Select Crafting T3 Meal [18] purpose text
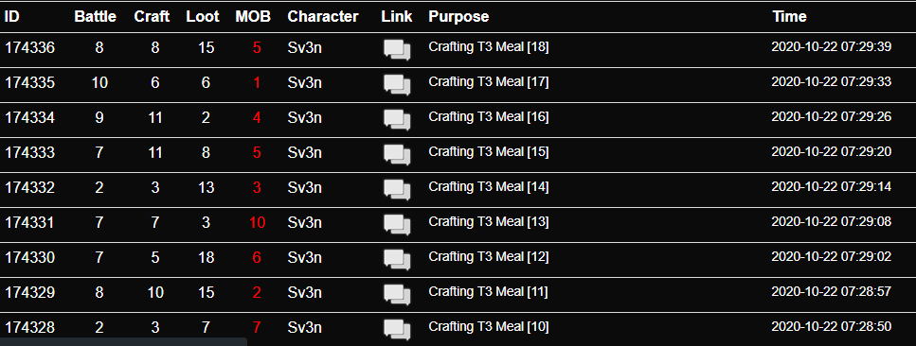 [489, 47]
